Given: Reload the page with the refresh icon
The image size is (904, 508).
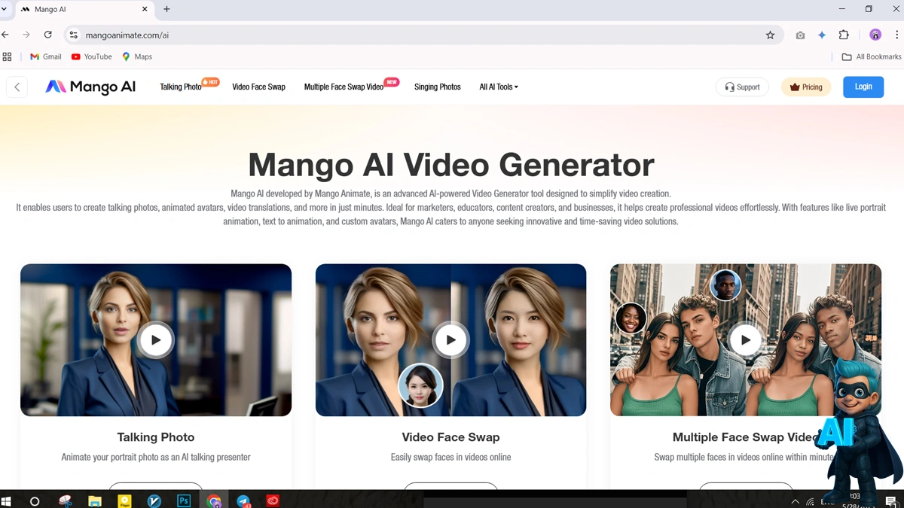Looking at the screenshot, I should pyautogui.click(x=48, y=35).
